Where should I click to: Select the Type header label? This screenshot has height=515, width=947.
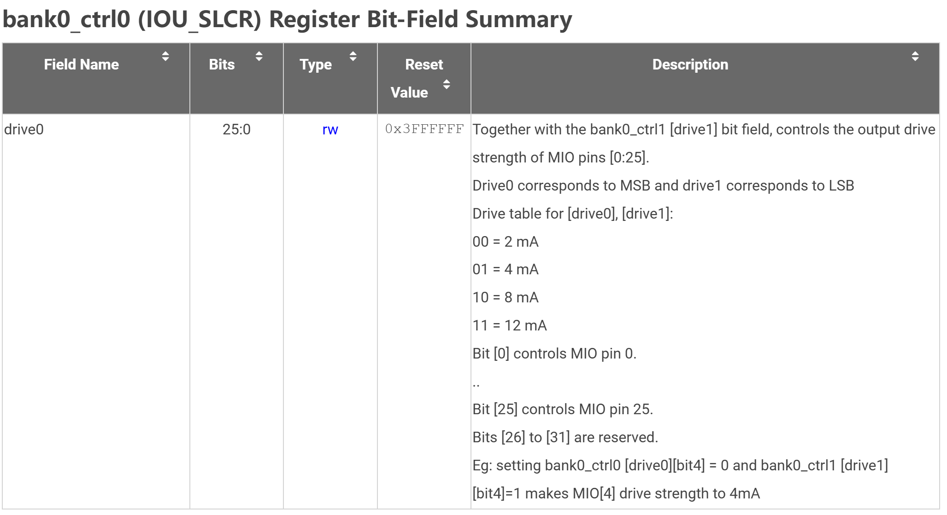[x=315, y=64]
